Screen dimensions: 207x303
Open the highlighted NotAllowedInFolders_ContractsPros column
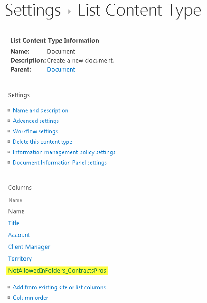click(x=57, y=271)
